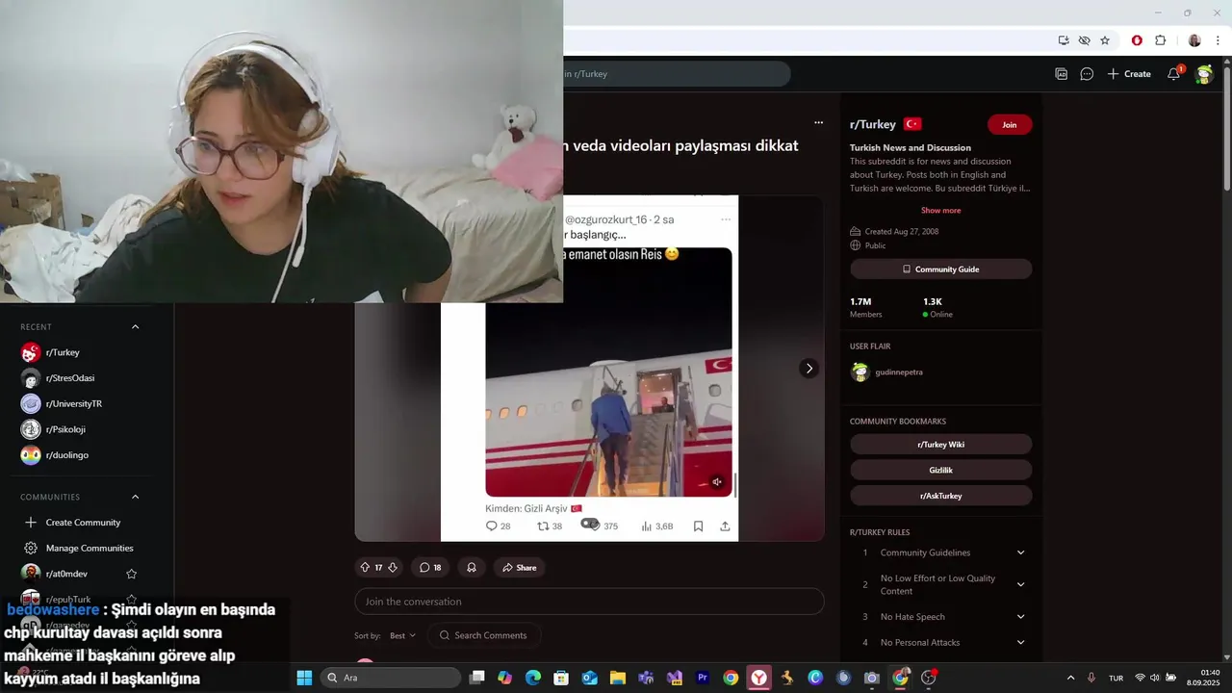Open r/Turkey Wiki bookmark
Viewport: 1232px width, 693px height.
click(x=940, y=445)
